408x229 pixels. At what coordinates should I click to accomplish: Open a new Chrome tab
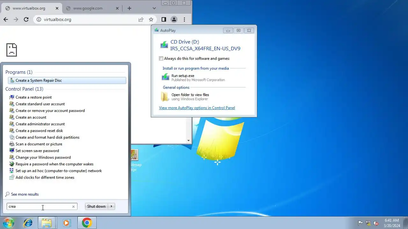(129, 8)
